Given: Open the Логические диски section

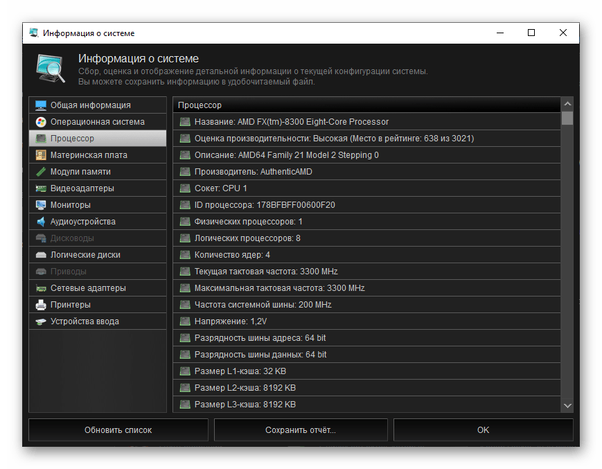Looking at the screenshot, I should (x=98, y=255).
